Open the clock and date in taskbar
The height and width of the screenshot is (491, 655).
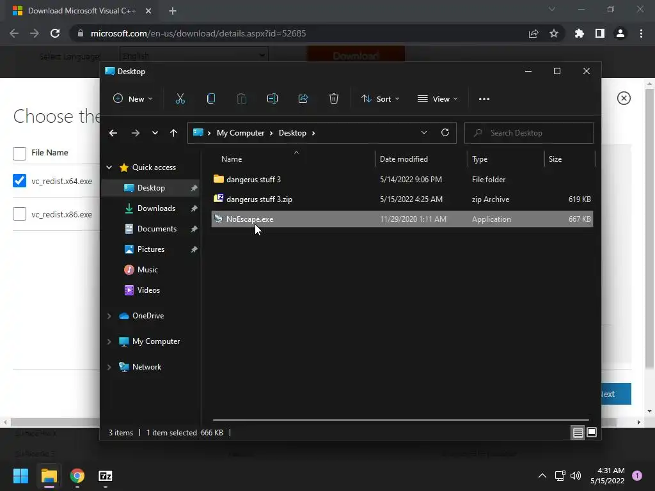point(607,476)
